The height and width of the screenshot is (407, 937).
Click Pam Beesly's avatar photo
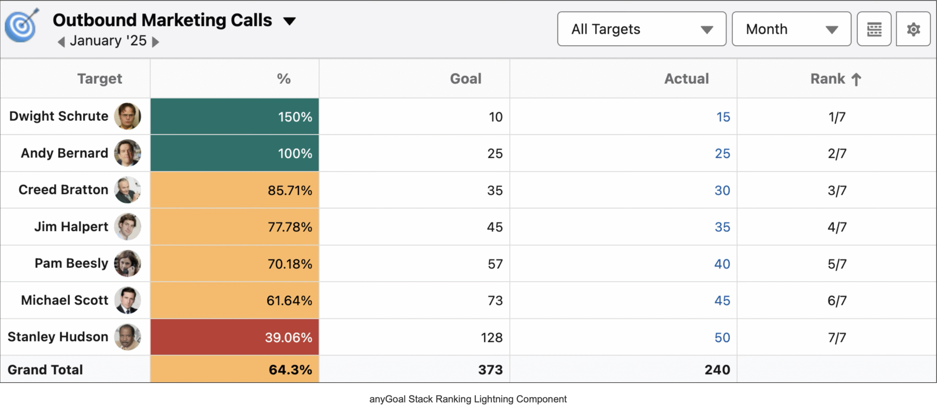[x=128, y=263]
